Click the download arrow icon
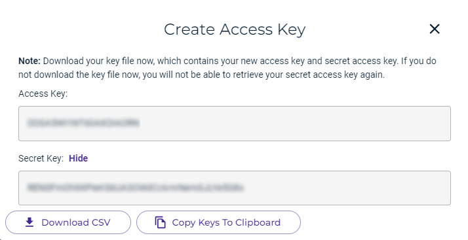Screen dimensions: 468x240 click(29, 222)
